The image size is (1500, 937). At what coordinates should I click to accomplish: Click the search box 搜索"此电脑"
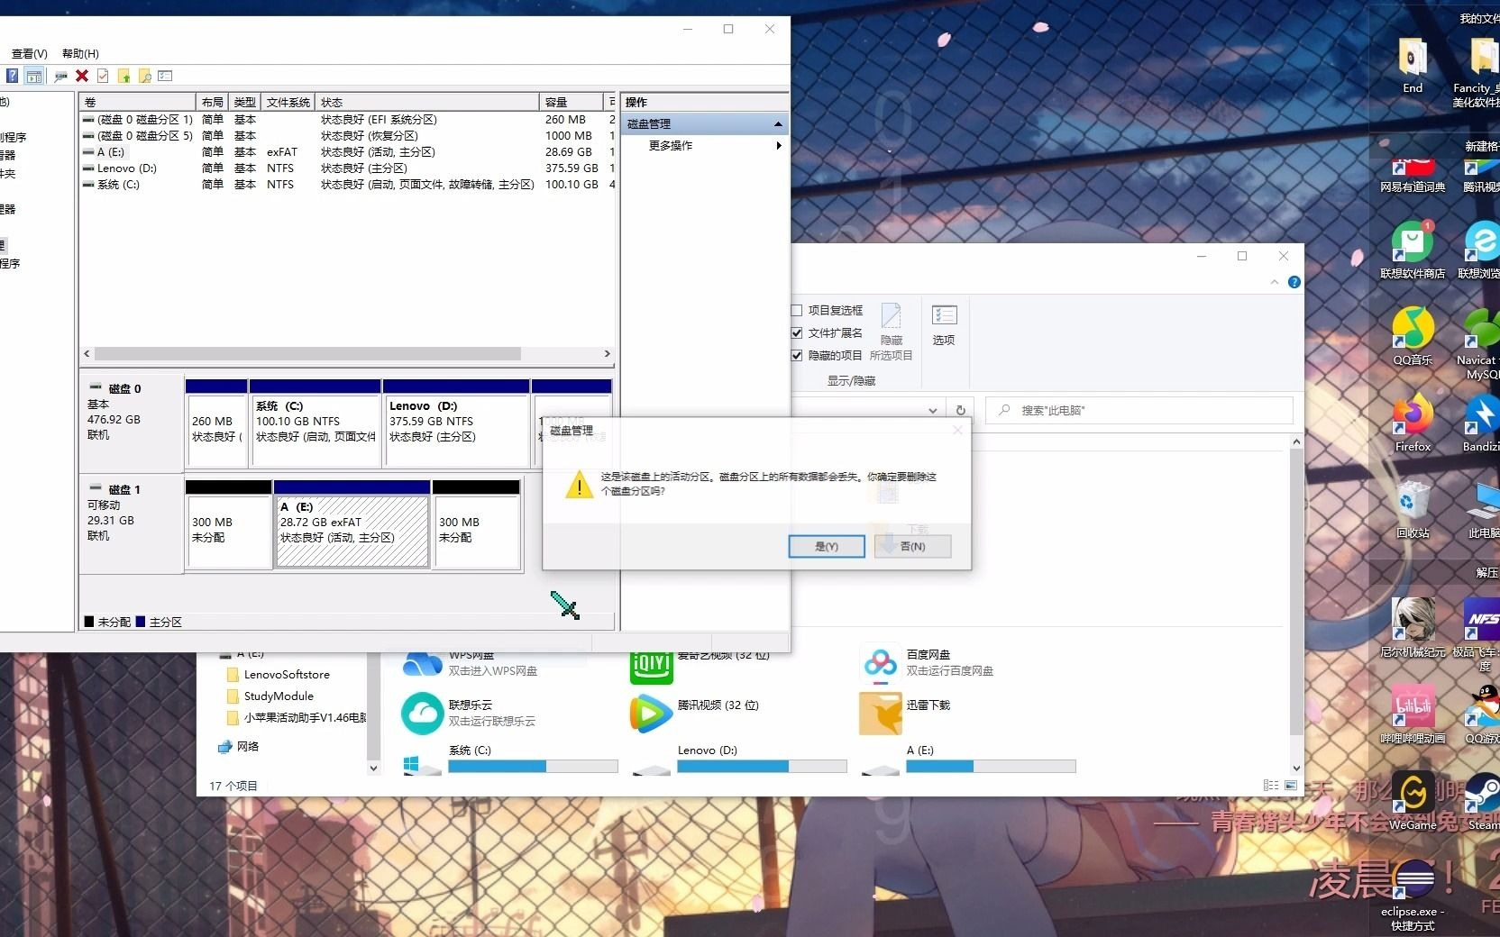tap(1139, 410)
